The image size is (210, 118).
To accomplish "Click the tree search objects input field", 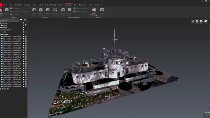I will pyautogui.click(x=9, y=20).
